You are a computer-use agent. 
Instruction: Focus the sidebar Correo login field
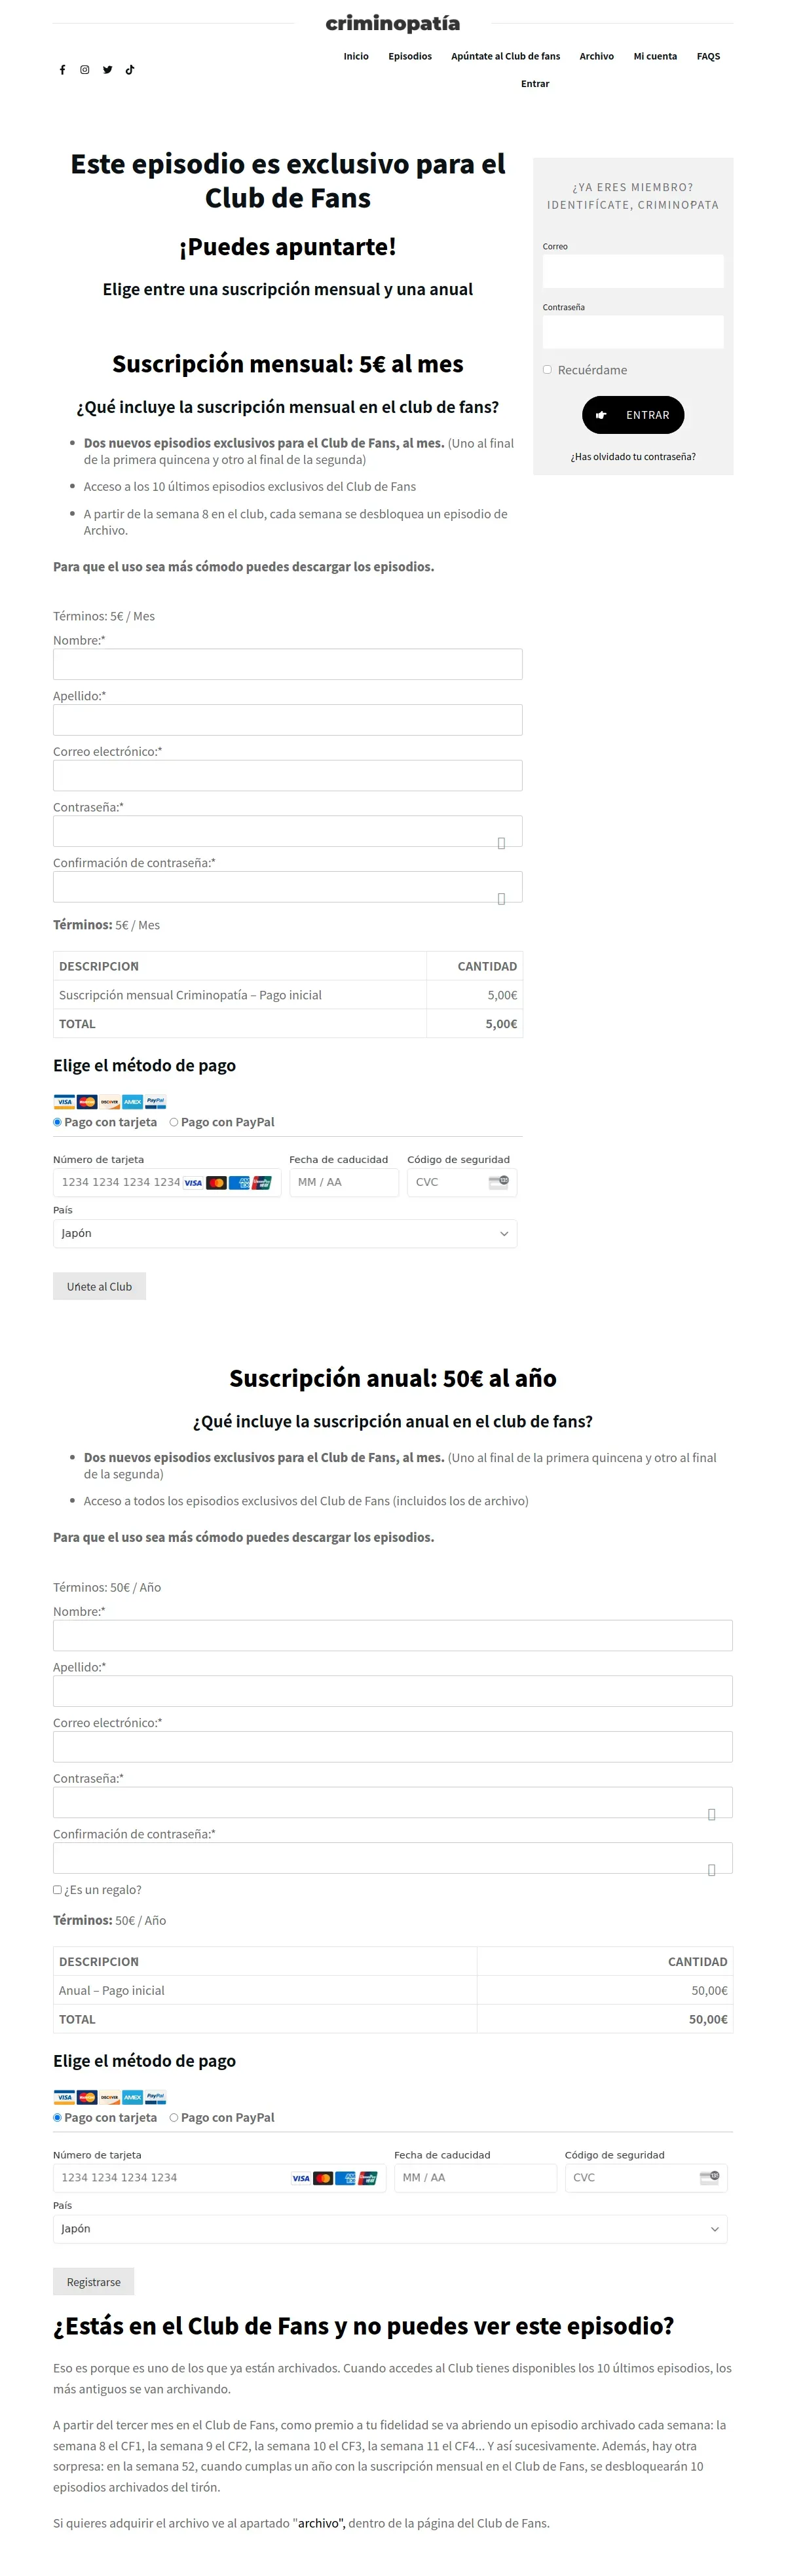pos(632,271)
